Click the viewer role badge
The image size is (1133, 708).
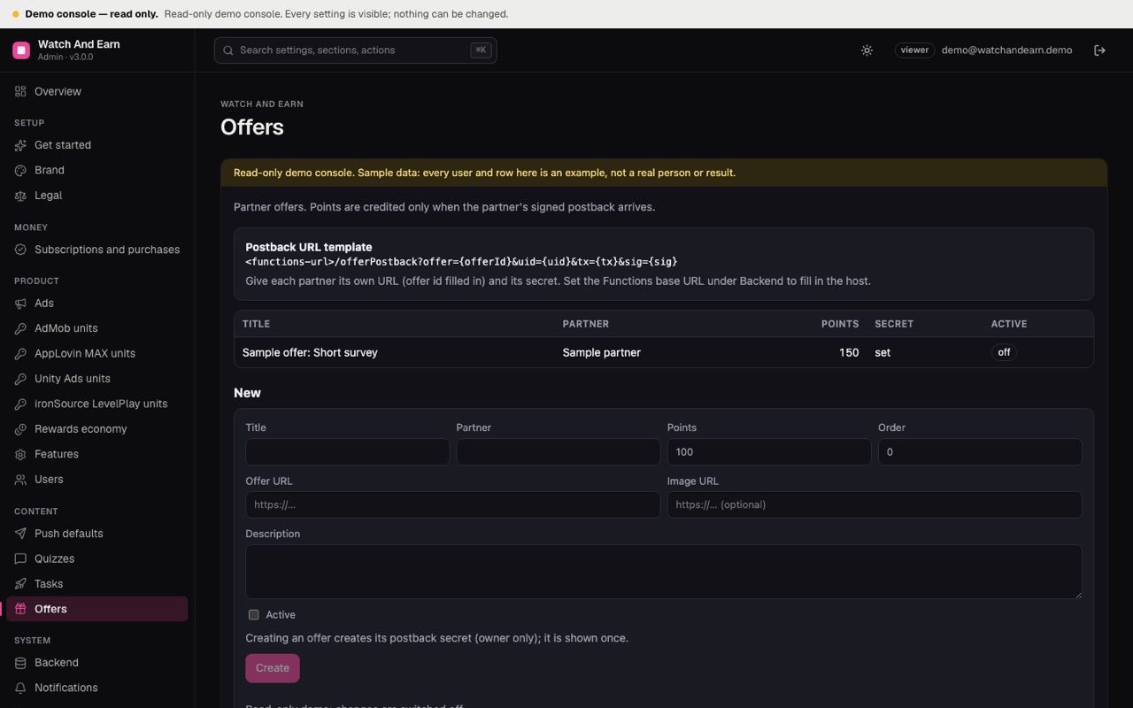(914, 50)
